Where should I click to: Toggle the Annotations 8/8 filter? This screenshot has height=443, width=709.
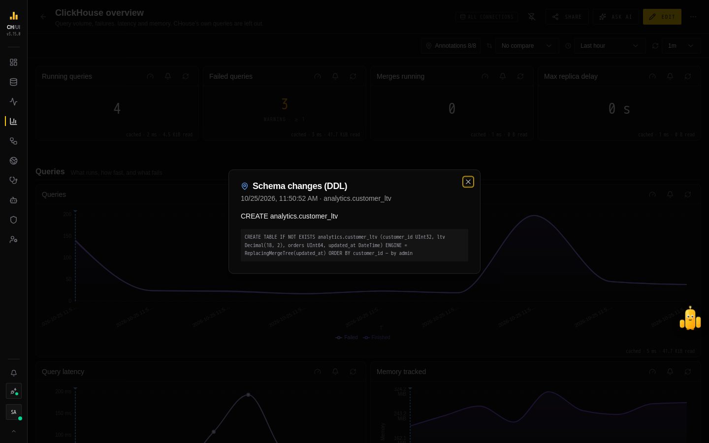click(451, 46)
